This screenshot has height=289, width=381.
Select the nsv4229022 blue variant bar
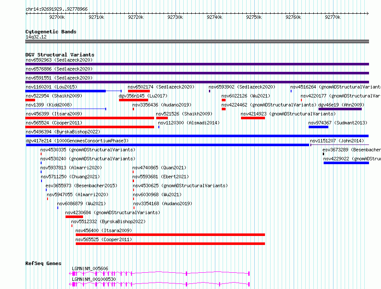coord(346,163)
